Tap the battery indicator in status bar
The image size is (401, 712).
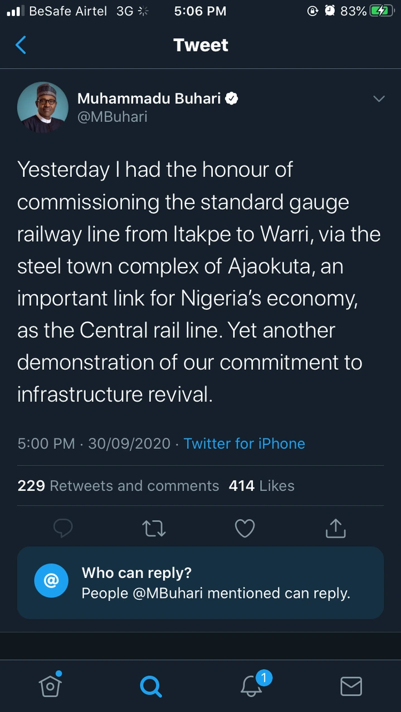tap(382, 11)
